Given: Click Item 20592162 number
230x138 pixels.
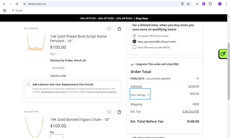Looking at the screenshot, I should click(31, 28).
